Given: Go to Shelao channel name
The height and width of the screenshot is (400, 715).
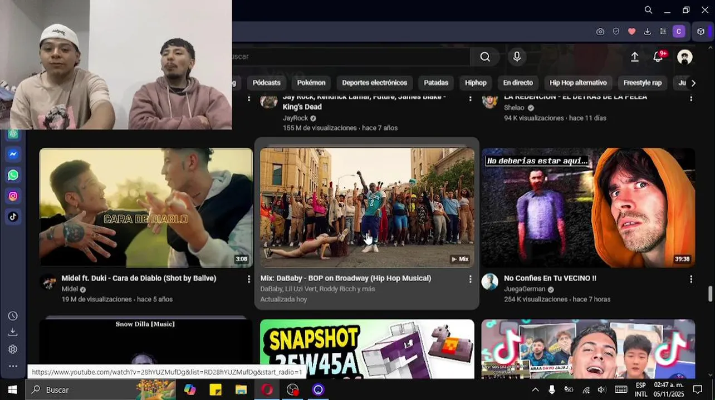Looking at the screenshot, I should pyautogui.click(x=514, y=108).
